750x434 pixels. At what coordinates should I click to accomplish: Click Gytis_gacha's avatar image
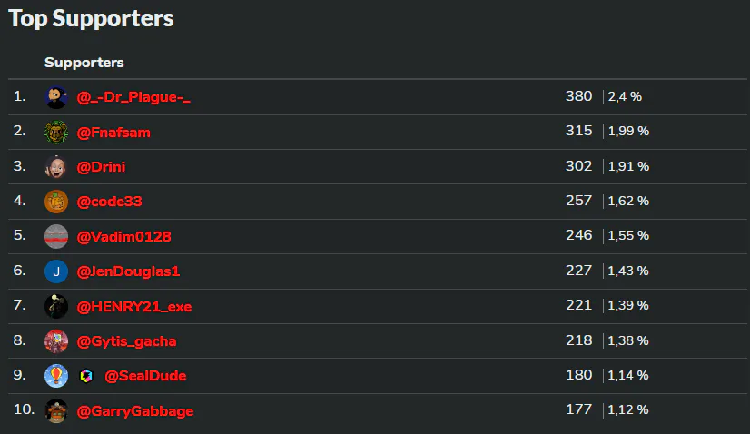56,341
